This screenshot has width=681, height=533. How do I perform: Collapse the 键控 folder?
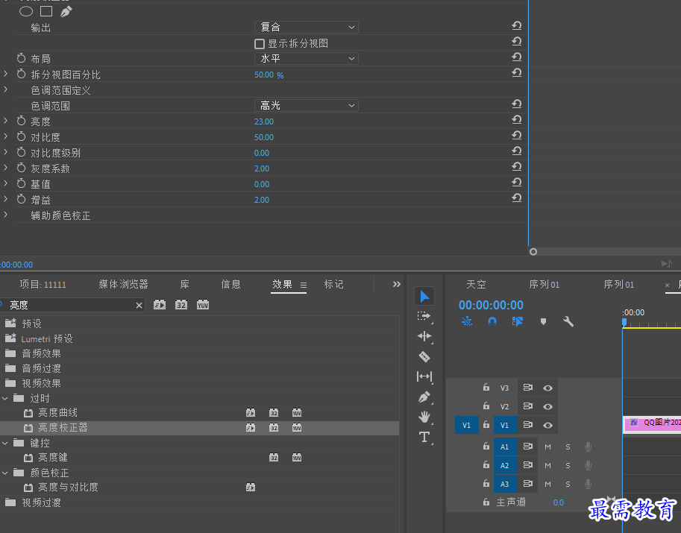(5, 443)
